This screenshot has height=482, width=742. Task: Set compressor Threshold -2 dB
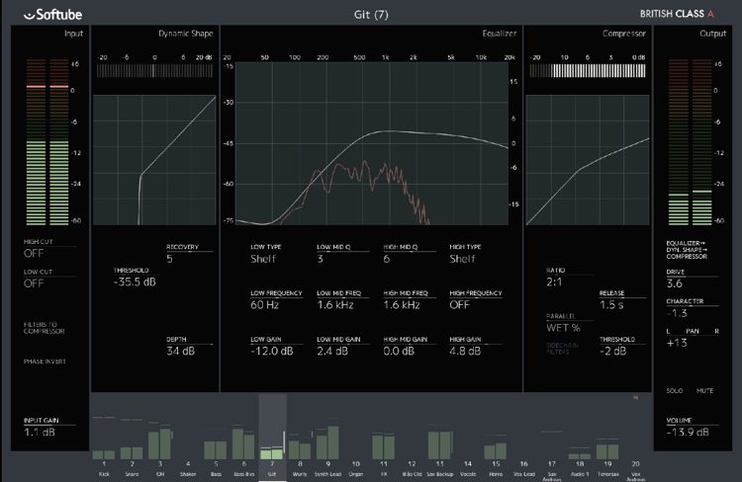coord(612,351)
